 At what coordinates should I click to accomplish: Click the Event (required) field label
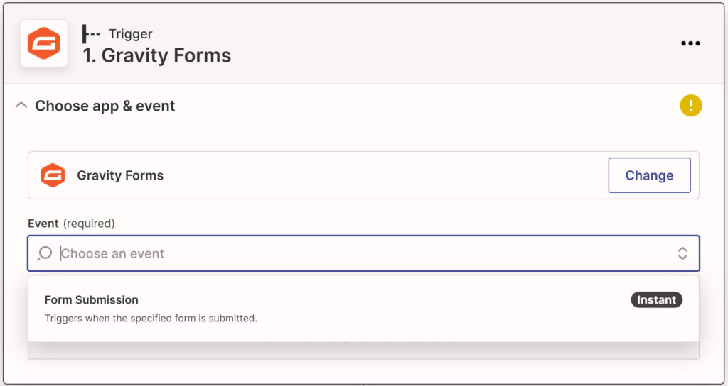pyautogui.click(x=71, y=224)
